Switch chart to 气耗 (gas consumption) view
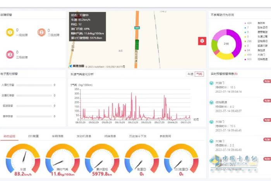This screenshot has height=181, width=271. click(x=199, y=74)
